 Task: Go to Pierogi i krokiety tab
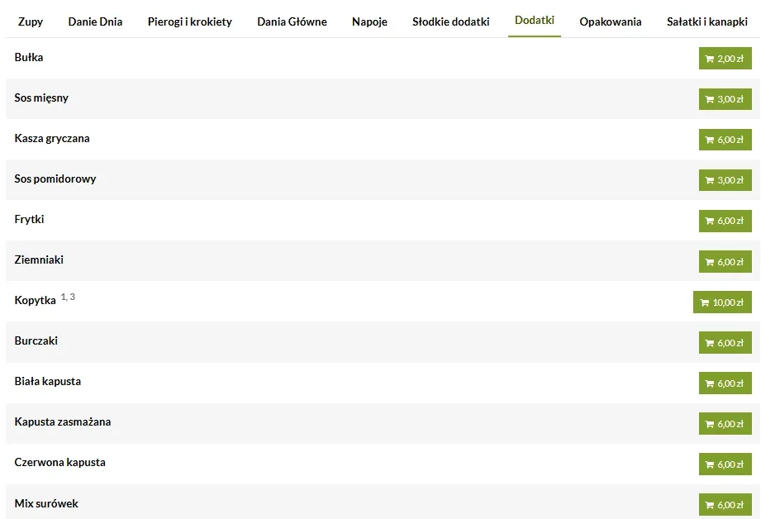tap(189, 21)
